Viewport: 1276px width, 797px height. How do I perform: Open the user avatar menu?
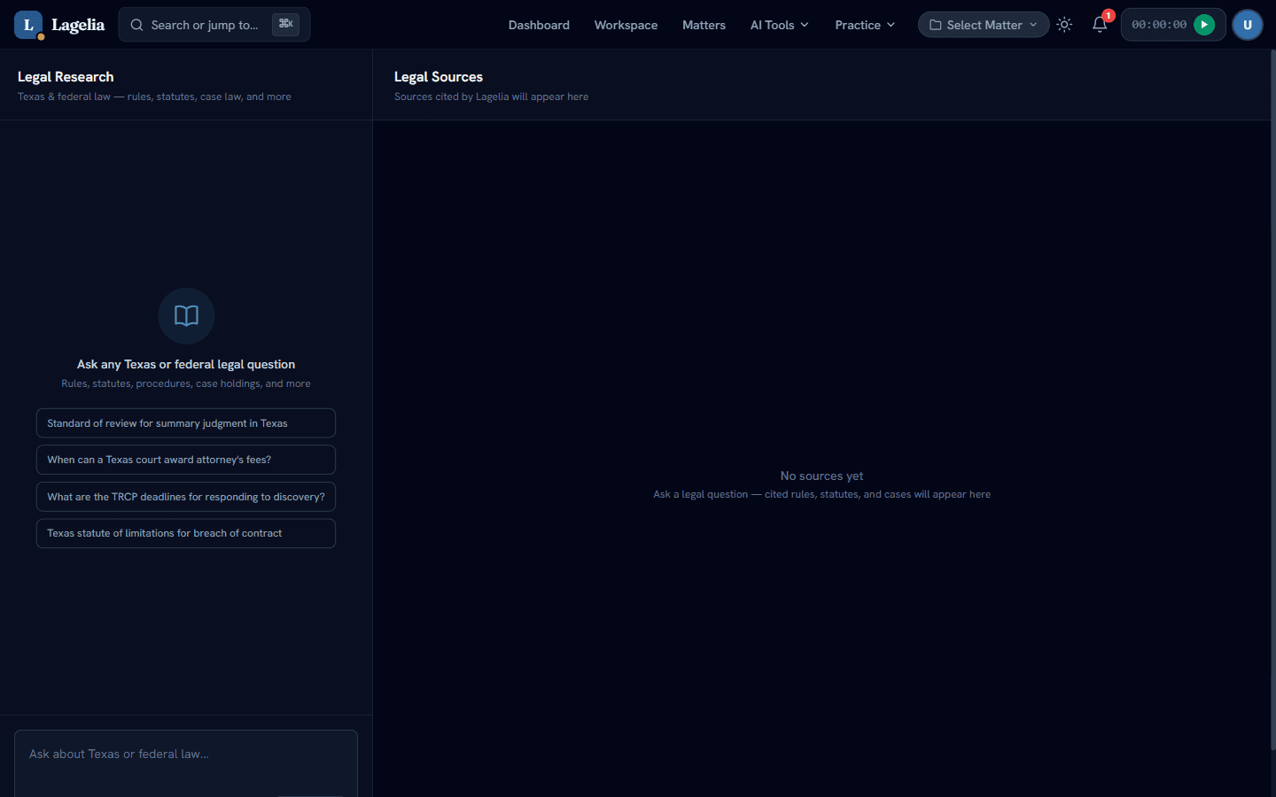pos(1247,25)
